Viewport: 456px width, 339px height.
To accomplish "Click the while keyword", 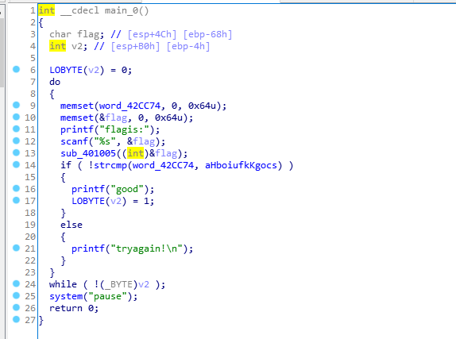I will point(63,284).
